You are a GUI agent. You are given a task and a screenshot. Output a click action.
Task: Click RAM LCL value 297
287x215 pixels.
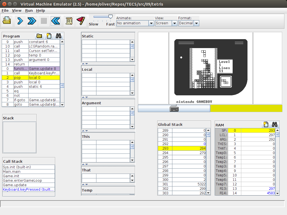coord(258,135)
